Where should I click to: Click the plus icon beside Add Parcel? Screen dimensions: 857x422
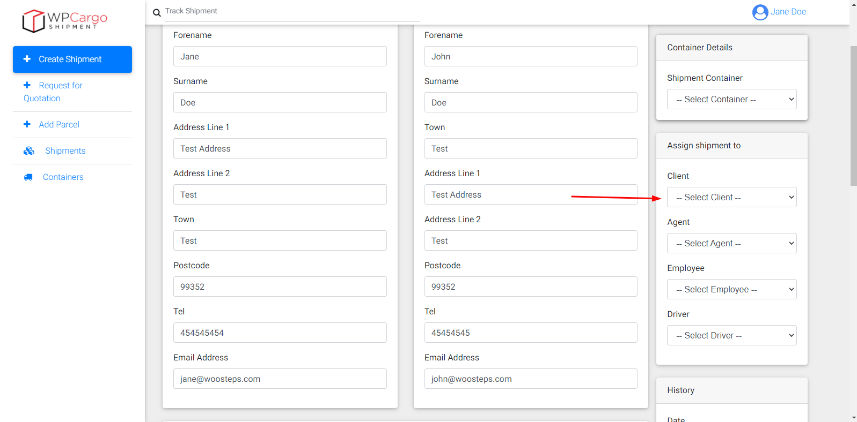point(27,124)
